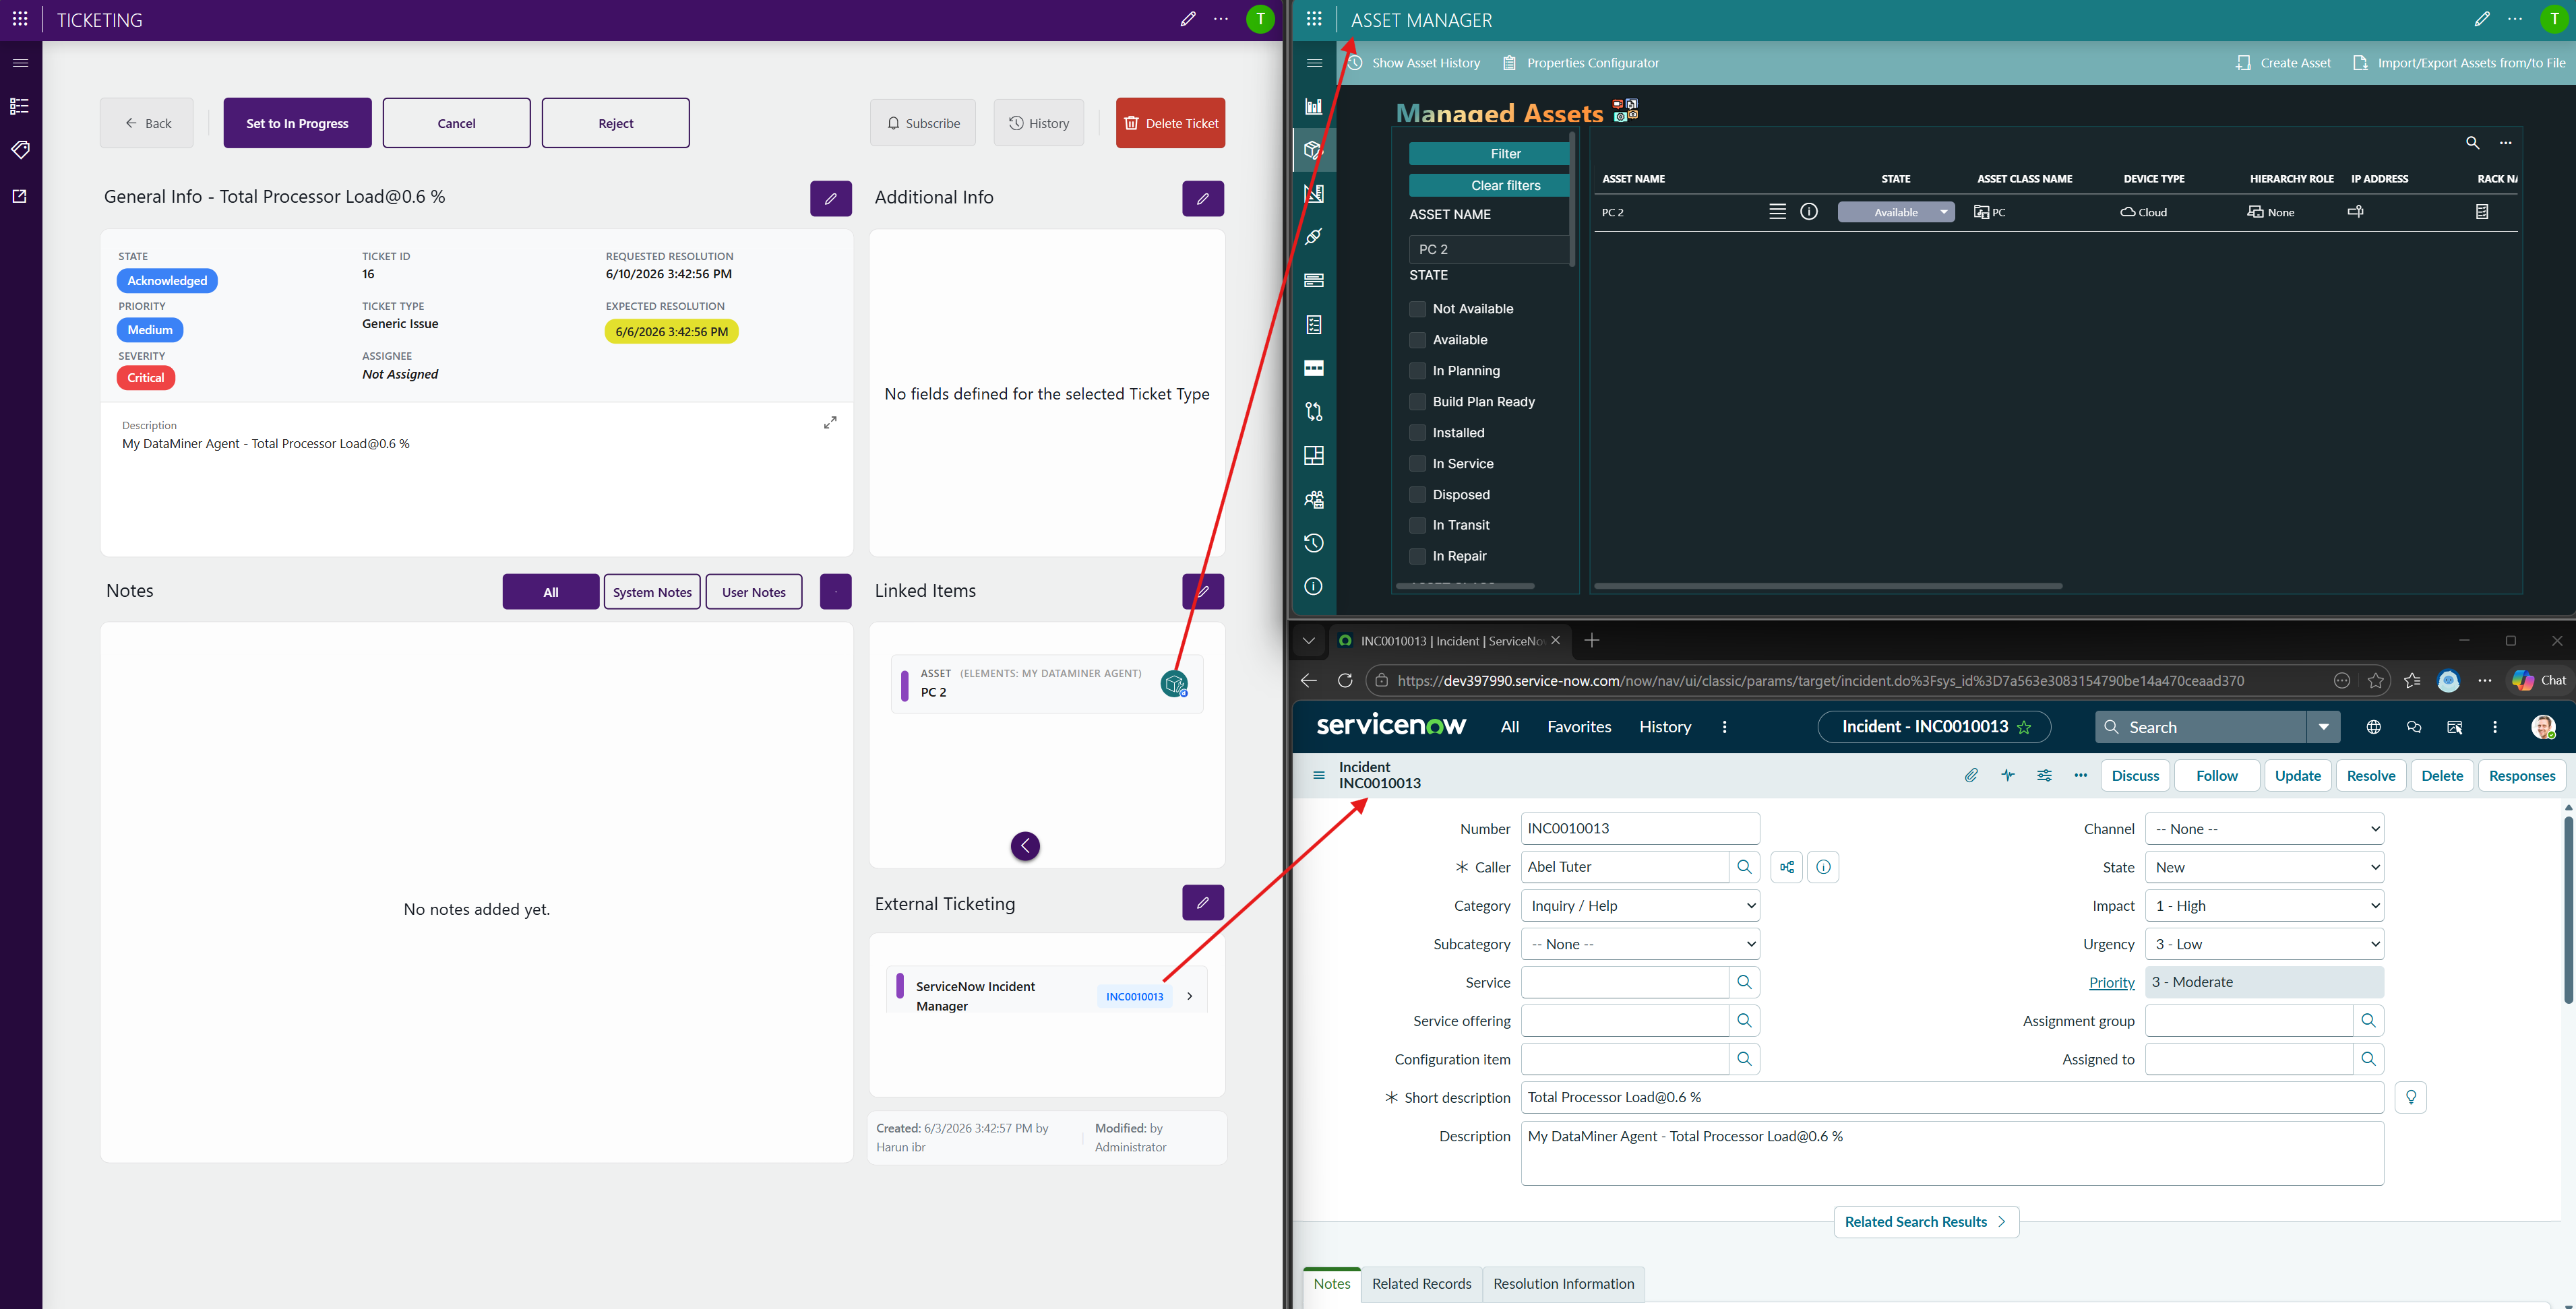Check the In Transit state filter
The image size is (2576, 1309).
pyautogui.click(x=1417, y=525)
